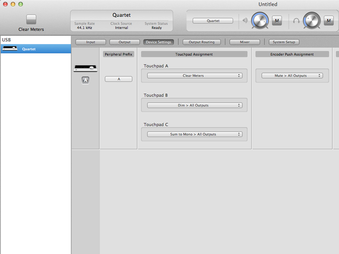Click the Quartet device selector button
The image size is (339, 254).
click(213, 21)
